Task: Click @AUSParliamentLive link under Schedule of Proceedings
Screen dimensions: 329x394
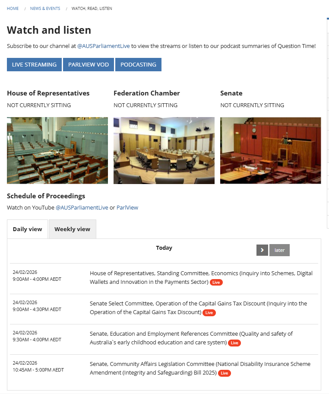Action: pos(82,208)
